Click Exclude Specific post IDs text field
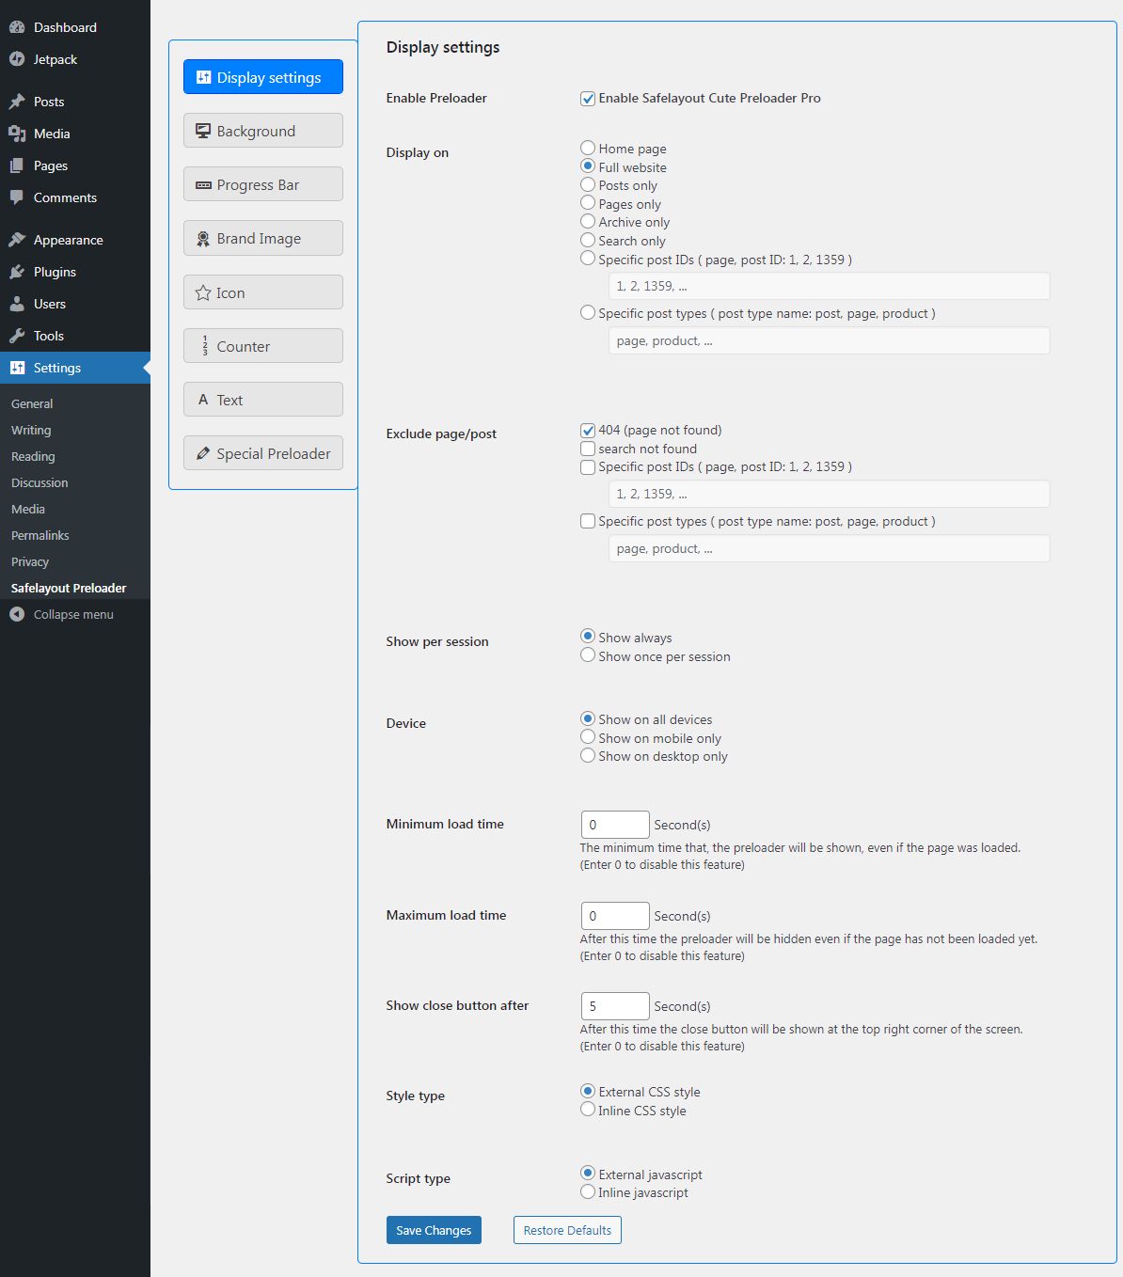Screen dimensions: 1123x1277 pos(830,494)
